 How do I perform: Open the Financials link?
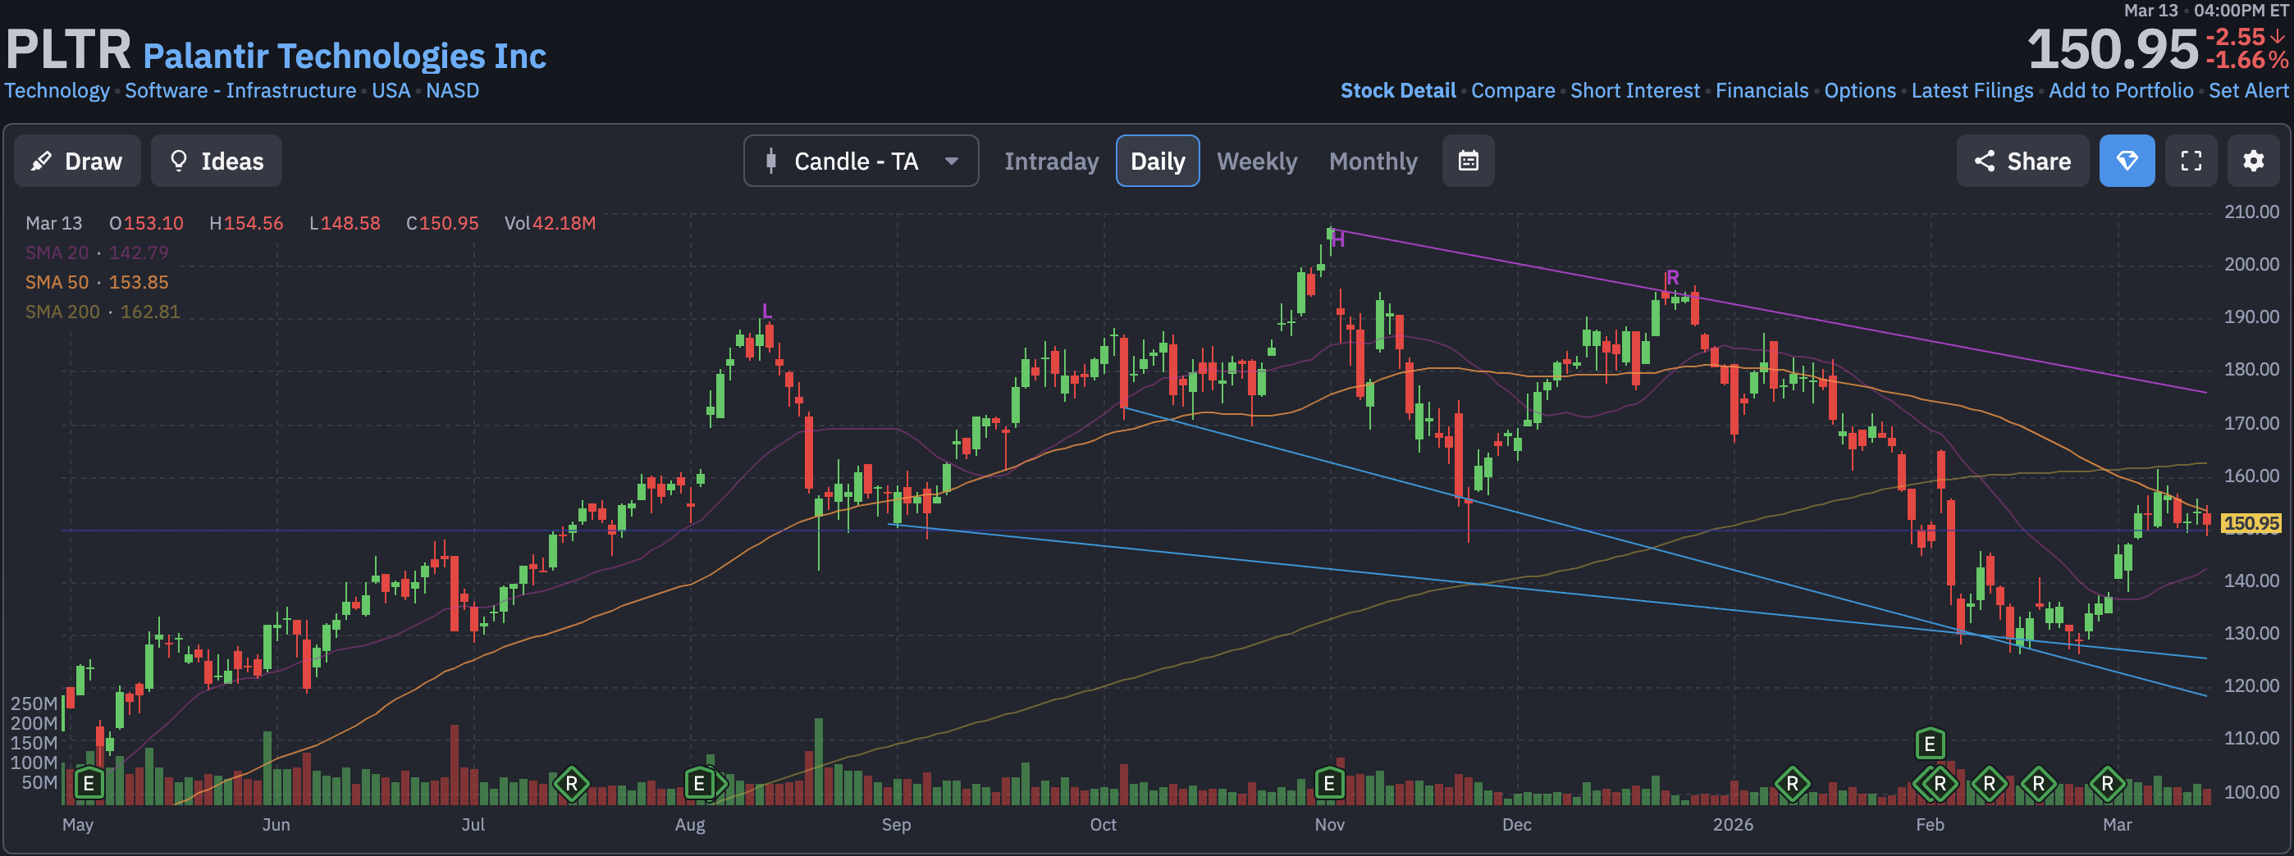(x=1762, y=91)
